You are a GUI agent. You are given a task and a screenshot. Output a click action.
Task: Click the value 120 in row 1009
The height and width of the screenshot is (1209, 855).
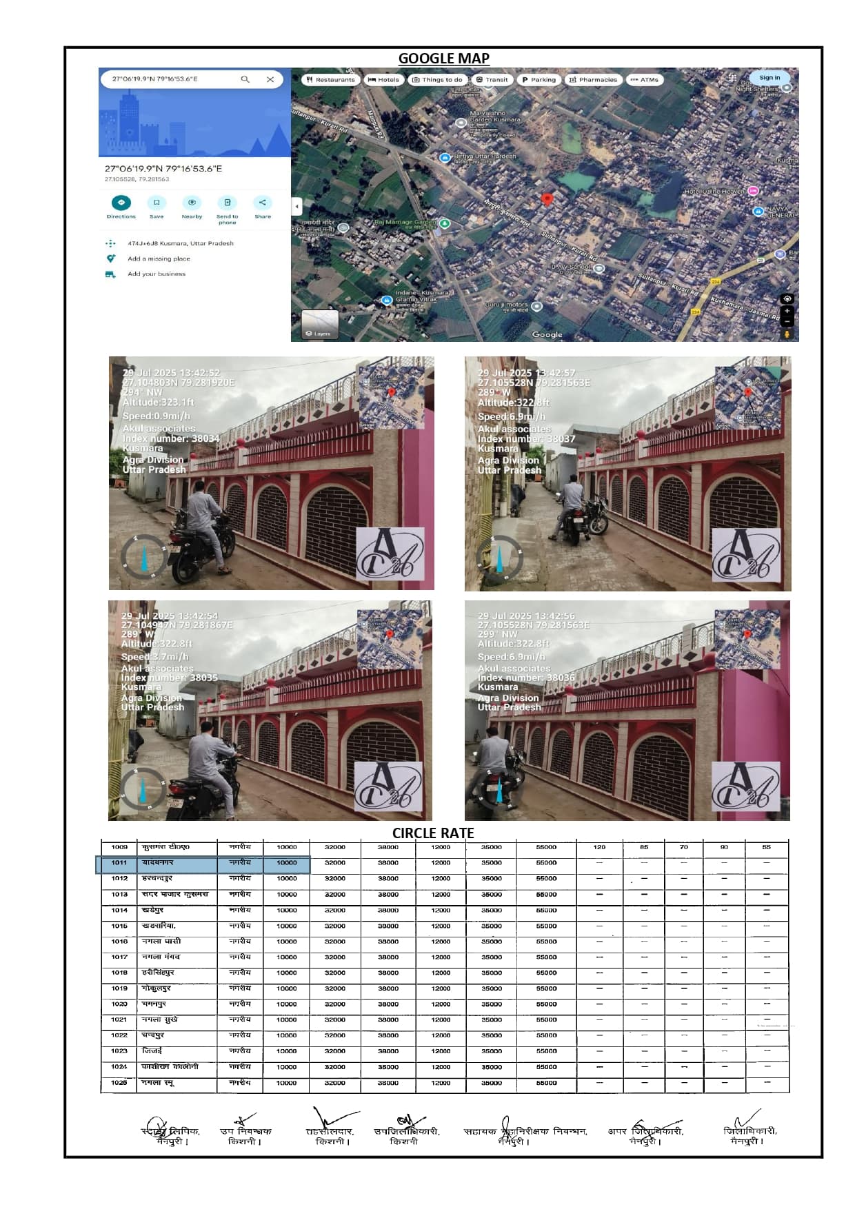599,847
